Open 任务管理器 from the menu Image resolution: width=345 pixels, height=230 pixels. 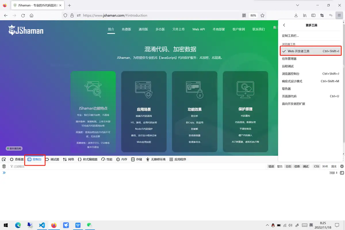[311, 59]
